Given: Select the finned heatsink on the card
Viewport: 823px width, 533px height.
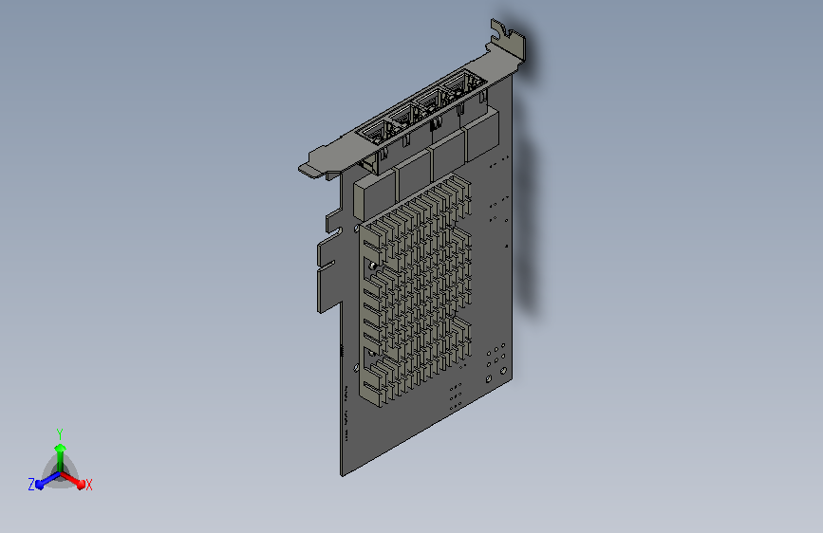Looking at the screenshot, I should [x=415, y=289].
